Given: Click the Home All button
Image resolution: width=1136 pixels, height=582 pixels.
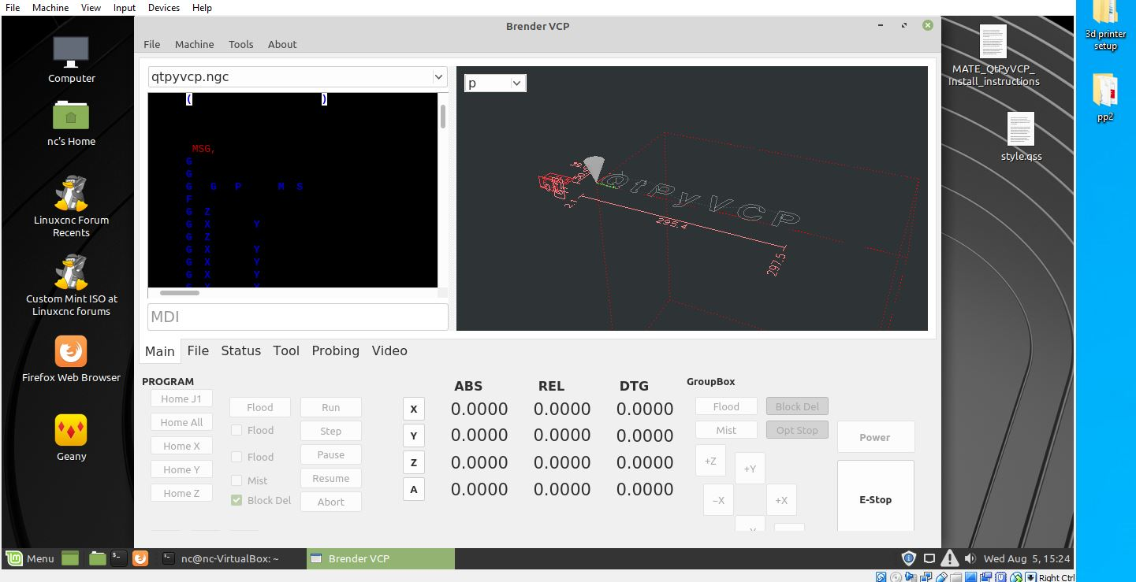Looking at the screenshot, I should (x=181, y=422).
